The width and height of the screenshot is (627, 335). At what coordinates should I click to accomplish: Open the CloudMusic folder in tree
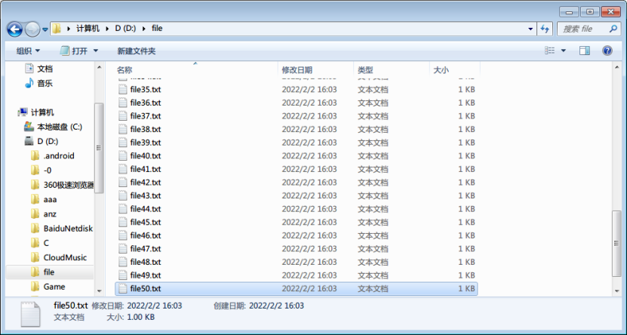click(65, 257)
